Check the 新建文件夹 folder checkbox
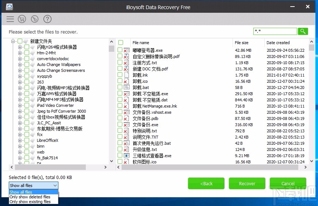Viewport: 318px width, 206px height. click(x=20, y=41)
